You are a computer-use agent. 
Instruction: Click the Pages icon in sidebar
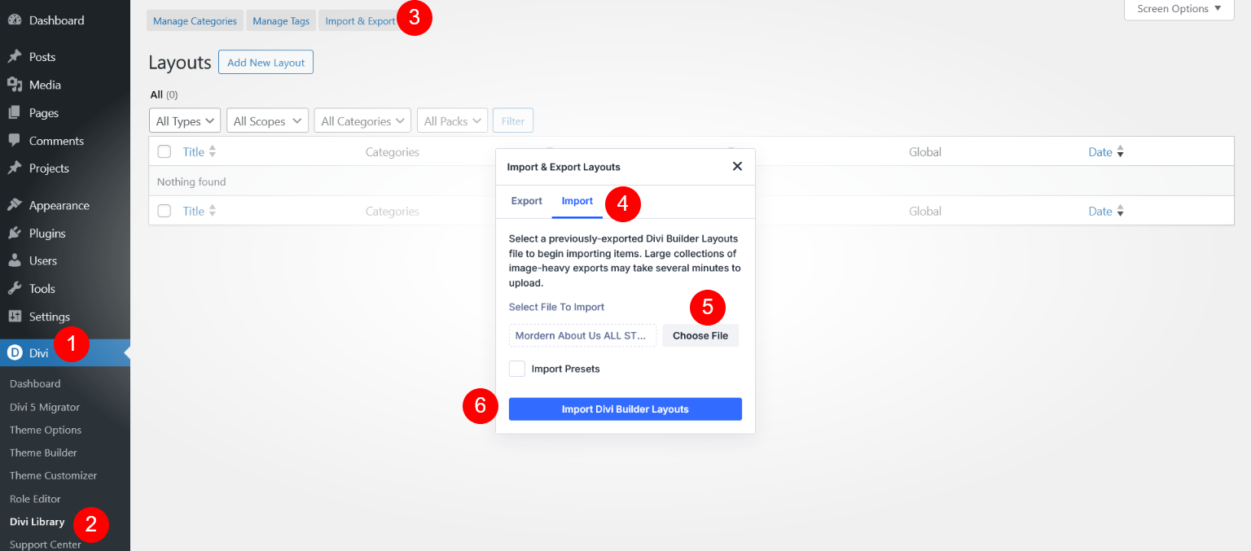click(x=15, y=113)
